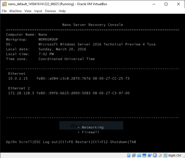
Task: Click the Right Ctrl host key label
Action: (175, 155)
